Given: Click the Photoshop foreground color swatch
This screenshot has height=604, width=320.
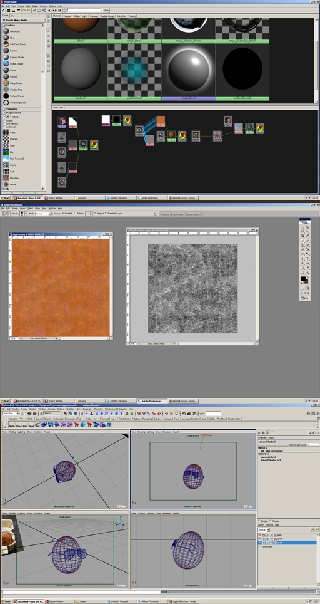Looking at the screenshot, I should pyautogui.click(x=303, y=278).
